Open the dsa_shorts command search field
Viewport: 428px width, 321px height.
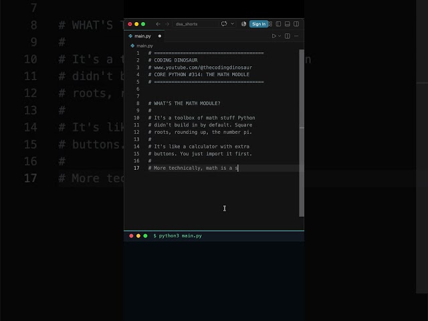tap(195, 24)
